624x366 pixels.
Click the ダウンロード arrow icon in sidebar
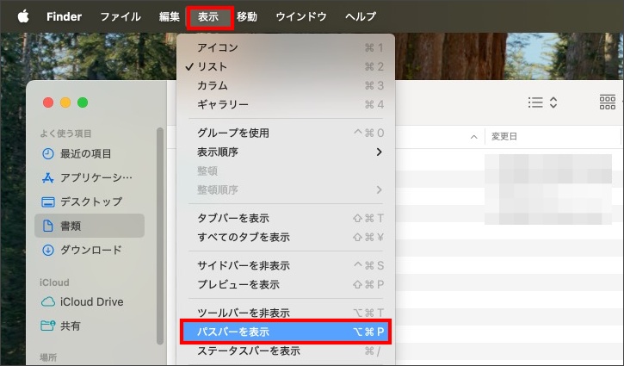pyautogui.click(x=48, y=250)
